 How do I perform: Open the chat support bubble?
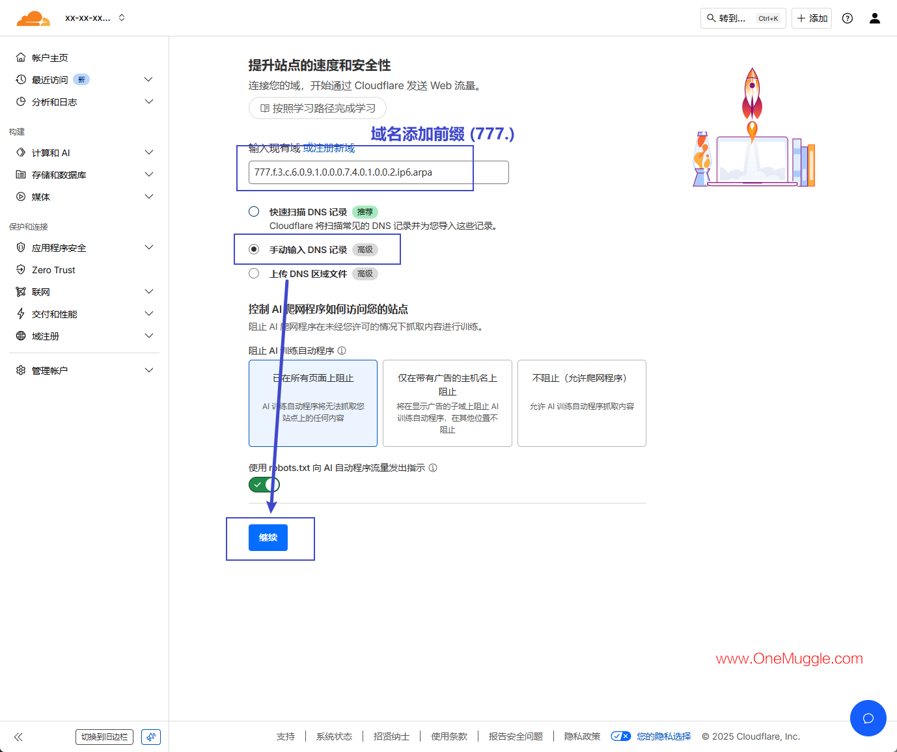[868, 718]
